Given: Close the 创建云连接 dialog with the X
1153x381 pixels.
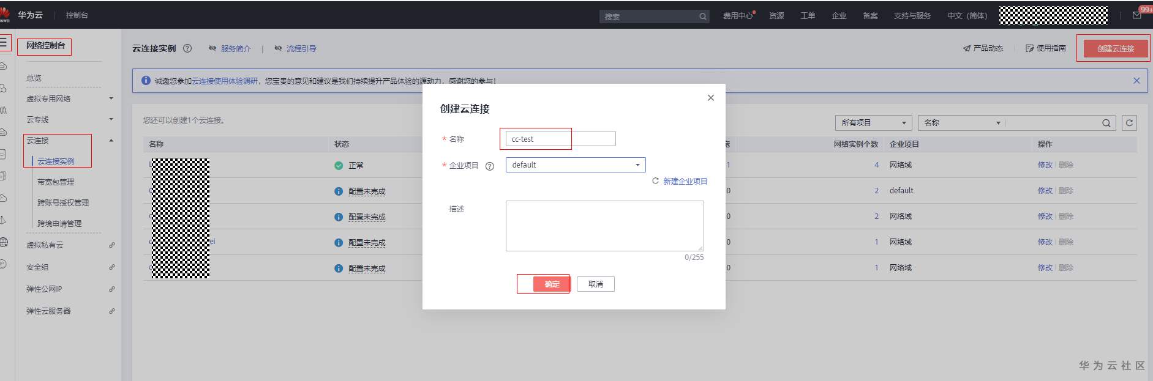Looking at the screenshot, I should (x=710, y=98).
